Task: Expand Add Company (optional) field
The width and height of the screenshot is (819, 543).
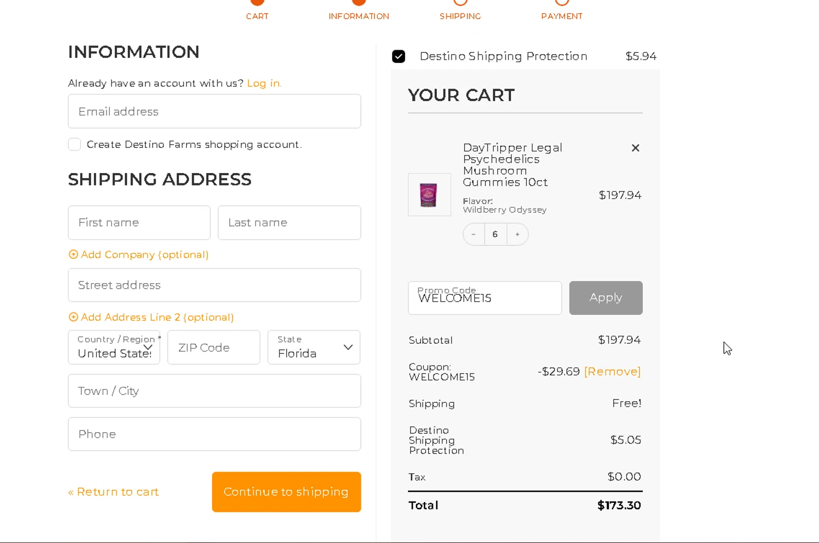Action: (139, 254)
